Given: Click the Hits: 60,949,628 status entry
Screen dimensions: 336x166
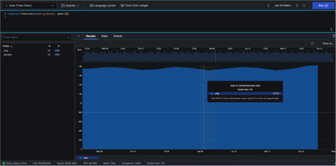Looking at the screenshot, I should point(42,163).
